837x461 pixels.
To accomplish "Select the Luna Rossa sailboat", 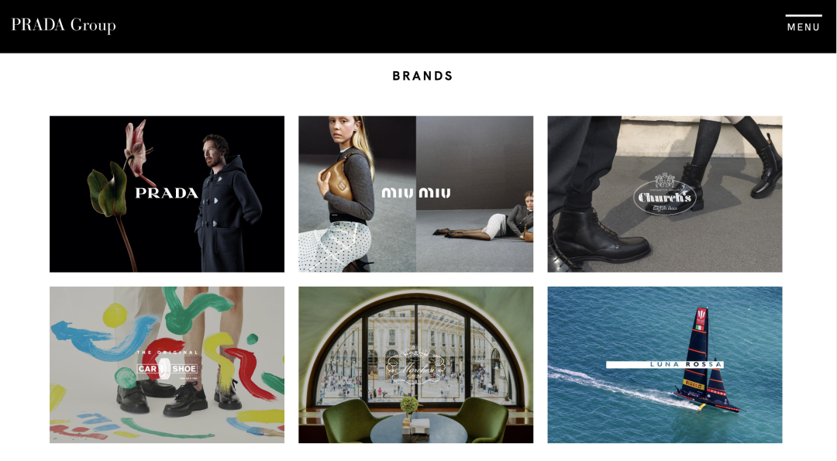I will tap(704, 363).
